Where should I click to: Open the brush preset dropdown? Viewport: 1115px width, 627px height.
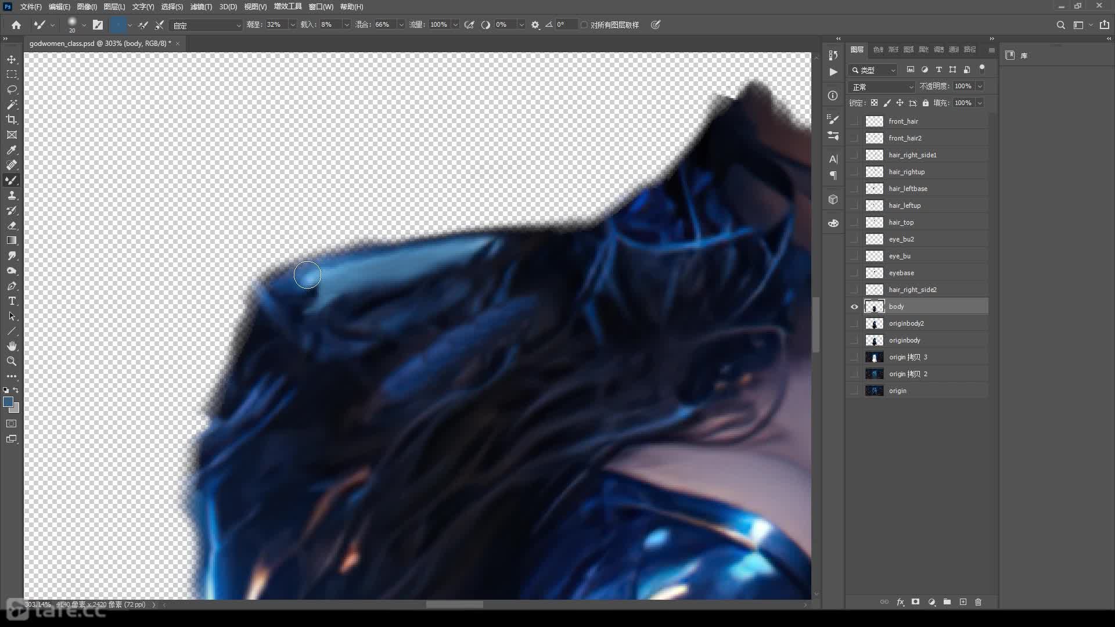[84, 25]
